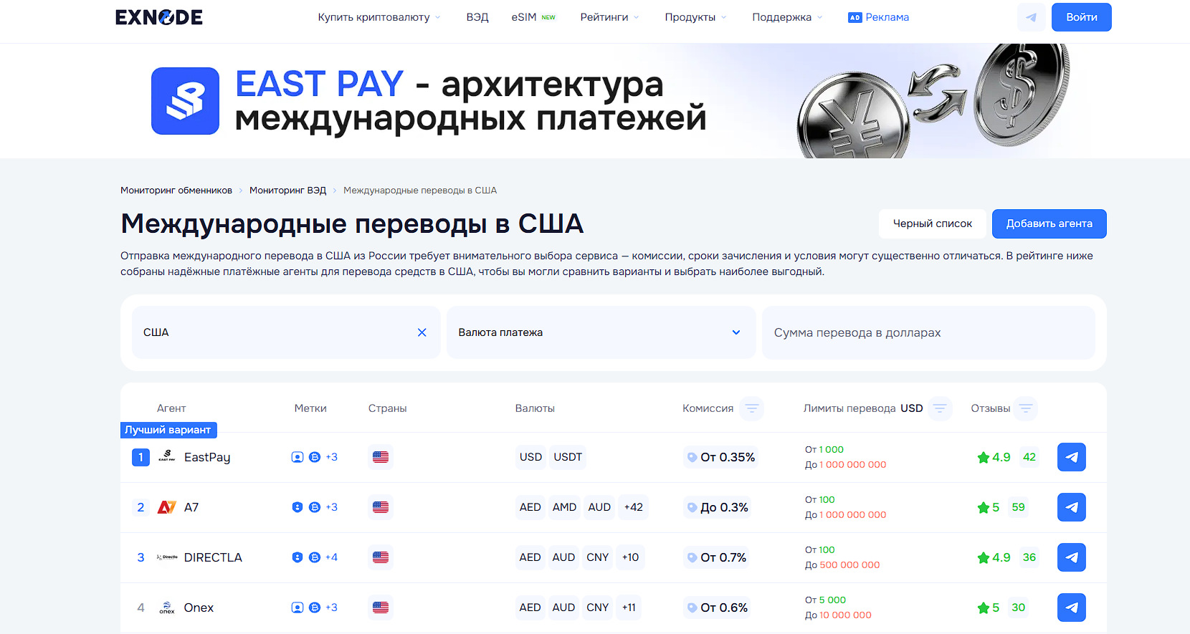Open the Валюта платежа dropdown

click(x=601, y=332)
